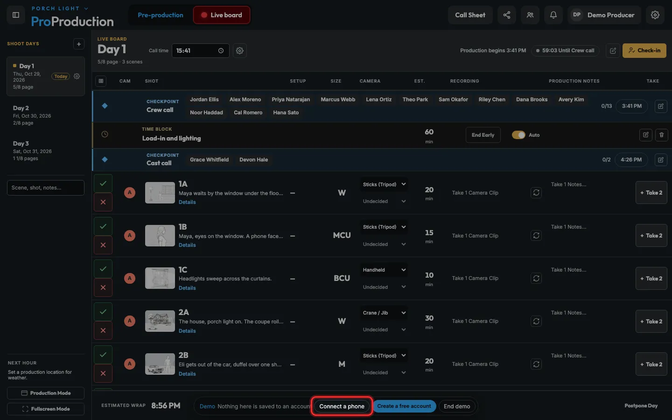Open call time settings gear

pyautogui.click(x=240, y=51)
